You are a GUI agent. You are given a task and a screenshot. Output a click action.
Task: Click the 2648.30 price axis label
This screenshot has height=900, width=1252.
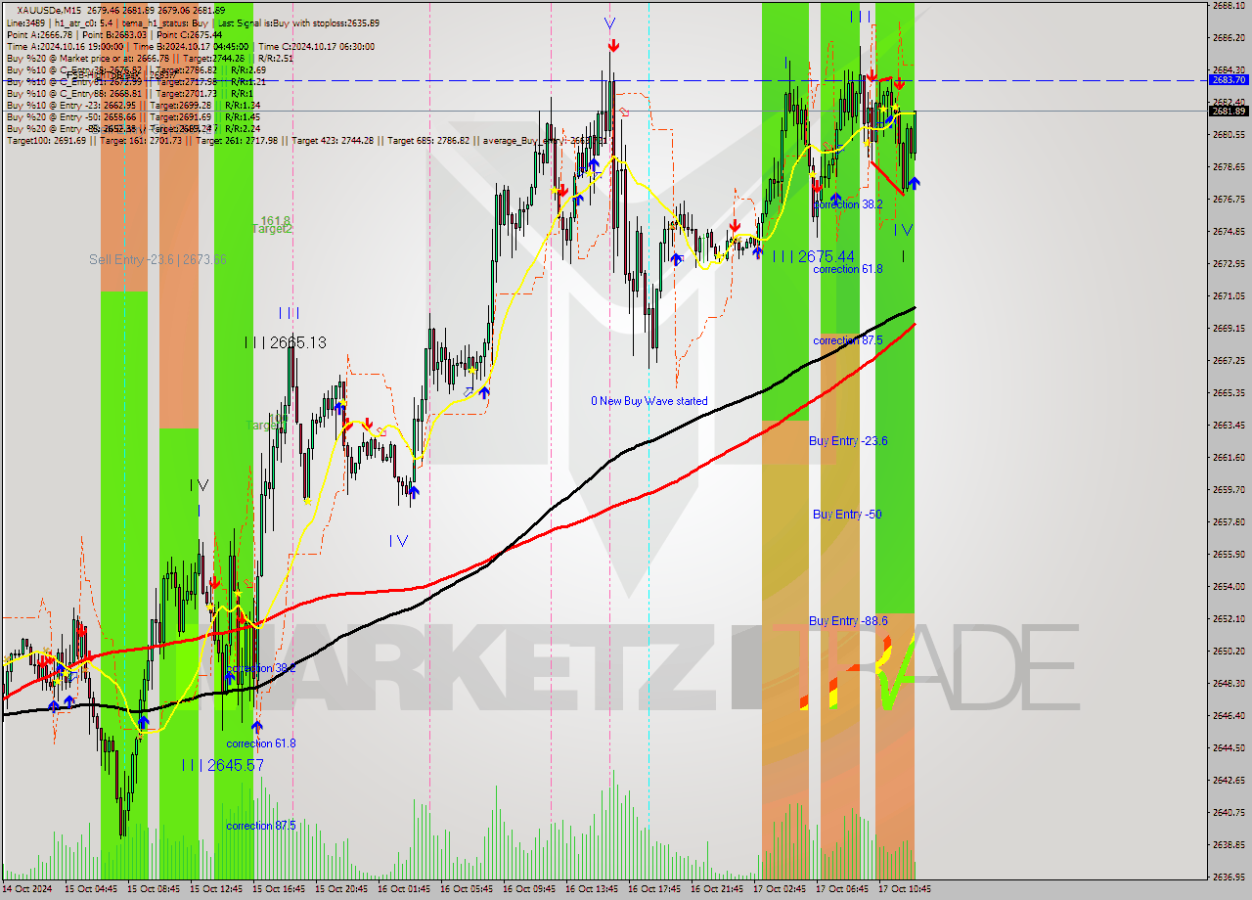pos(1229,683)
